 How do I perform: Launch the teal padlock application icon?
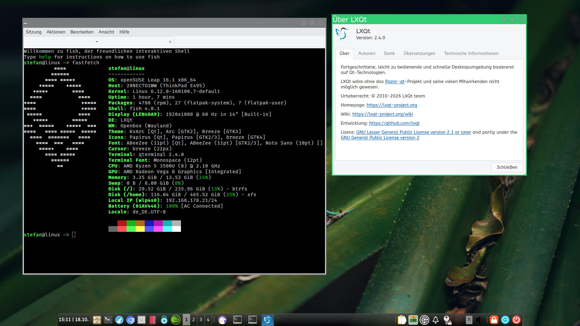[164, 320]
